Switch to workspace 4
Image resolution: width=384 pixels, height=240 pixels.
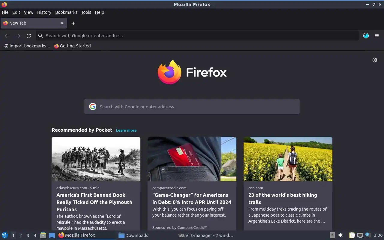(x=35, y=235)
